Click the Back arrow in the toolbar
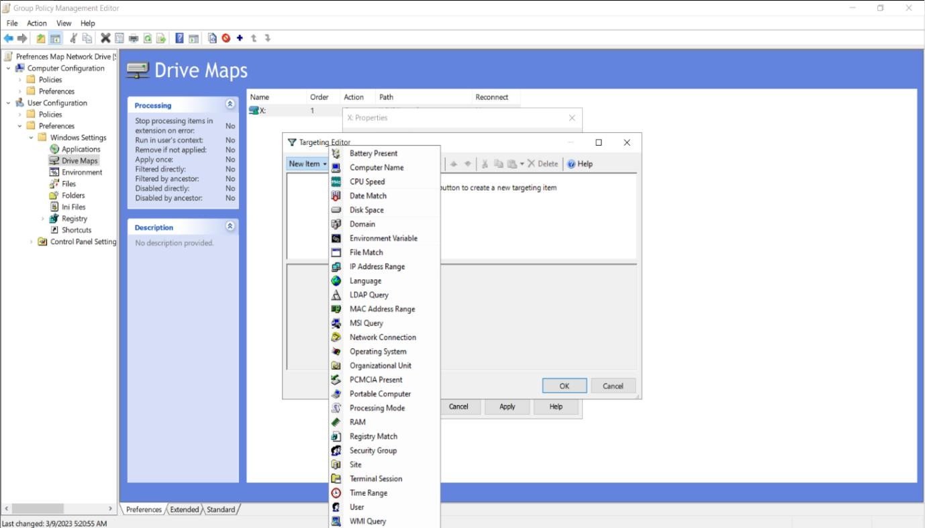Image resolution: width=925 pixels, height=528 pixels. point(9,38)
